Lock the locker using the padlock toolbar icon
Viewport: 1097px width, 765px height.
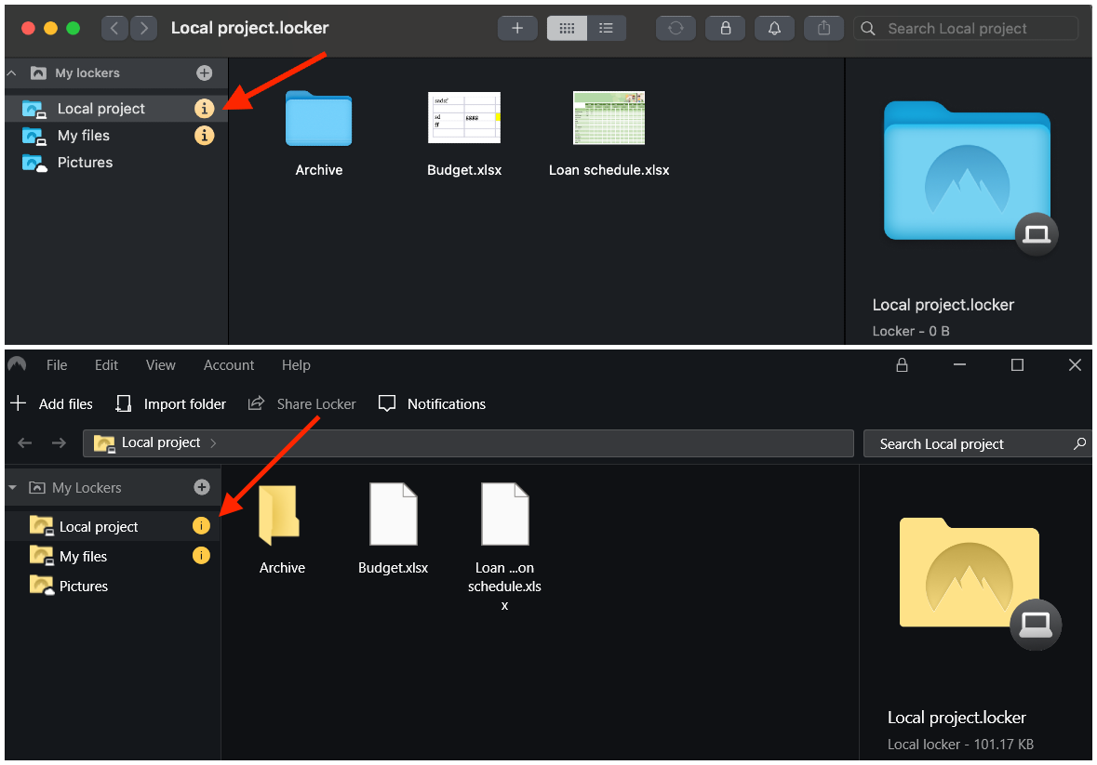point(725,28)
